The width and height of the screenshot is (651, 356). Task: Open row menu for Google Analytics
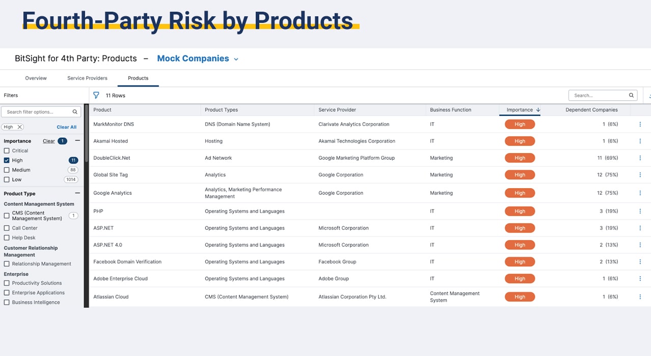point(640,193)
